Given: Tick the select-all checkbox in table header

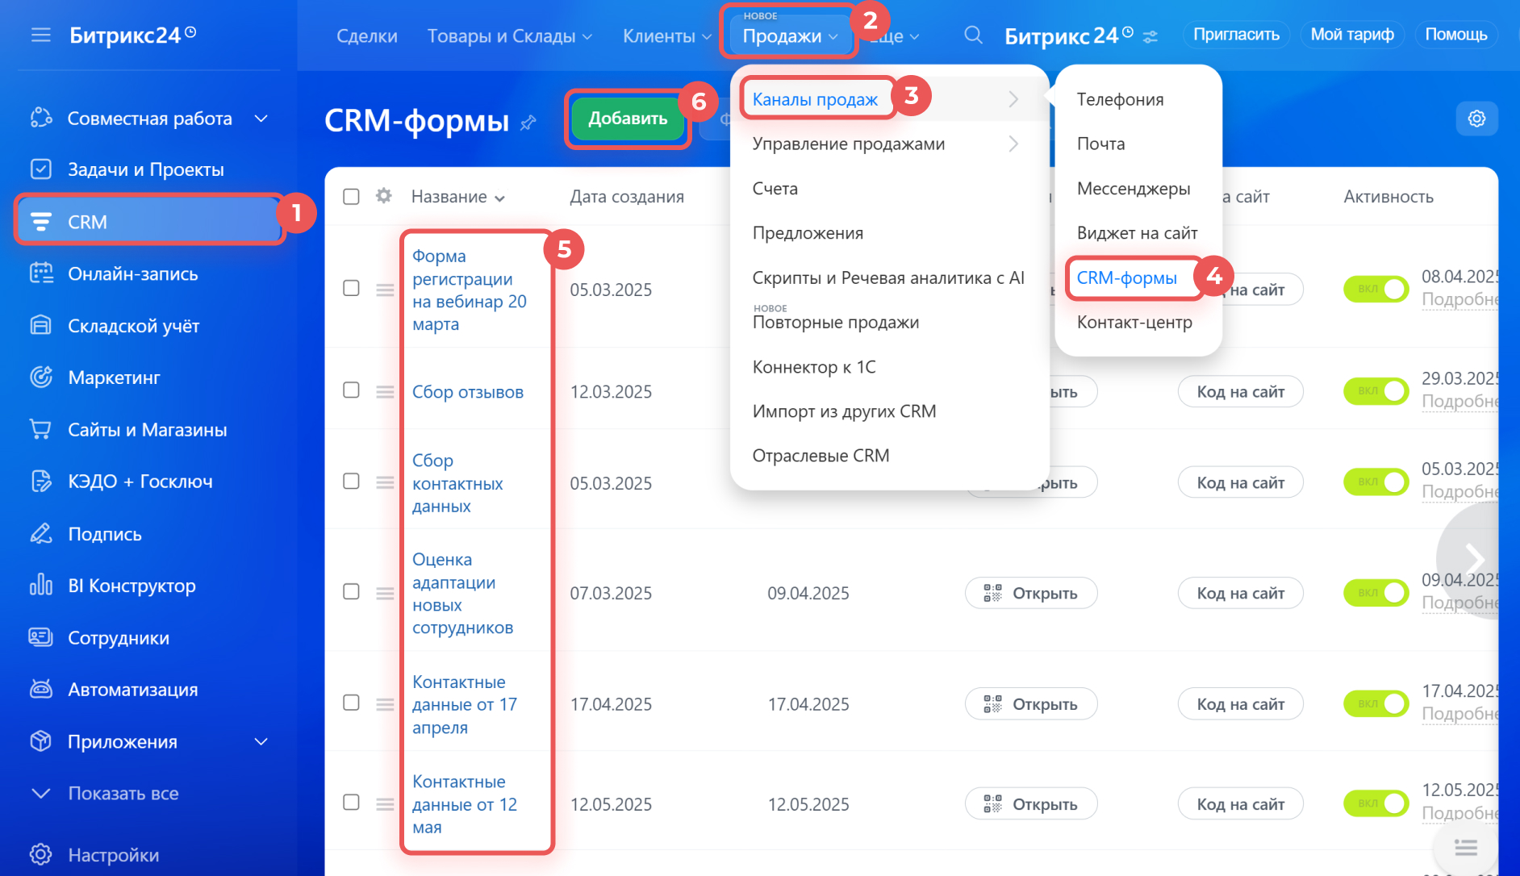Looking at the screenshot, I should pos(351,197).
